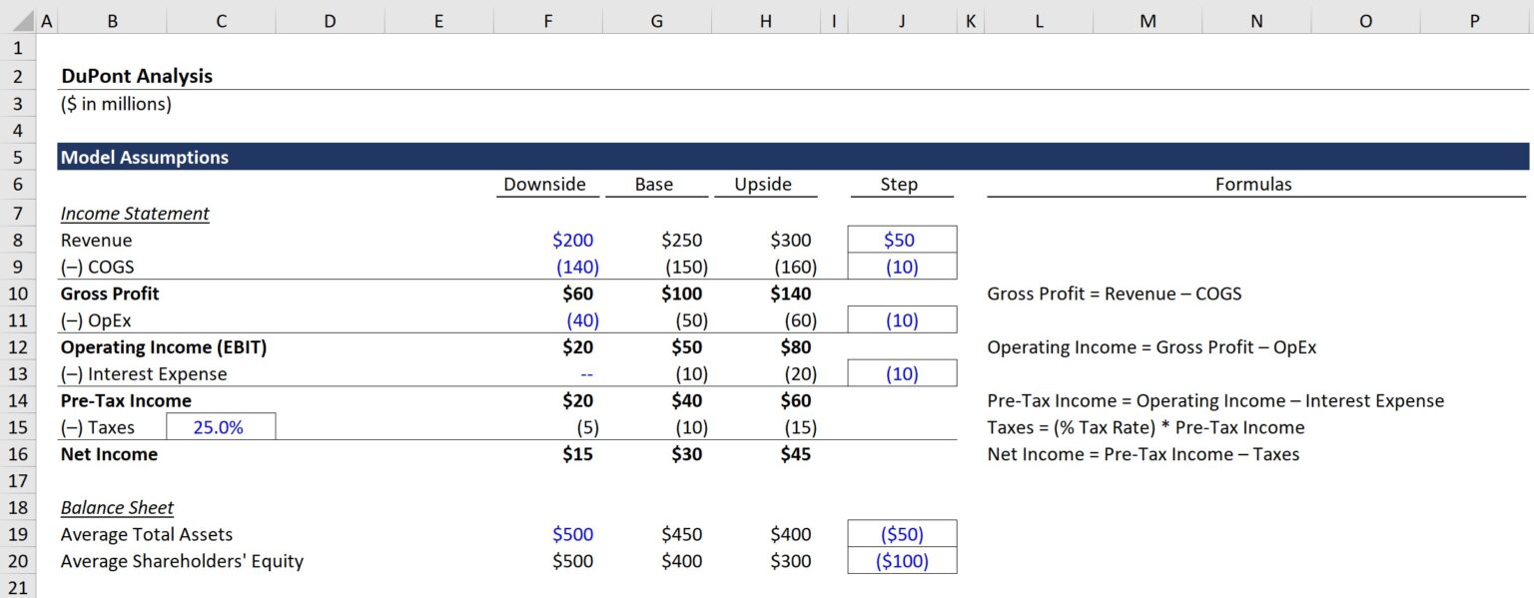The height and width of the screenshot is (598, 1534).
Task: Select the Balance Sheet section label
Action: pos(117,507)
